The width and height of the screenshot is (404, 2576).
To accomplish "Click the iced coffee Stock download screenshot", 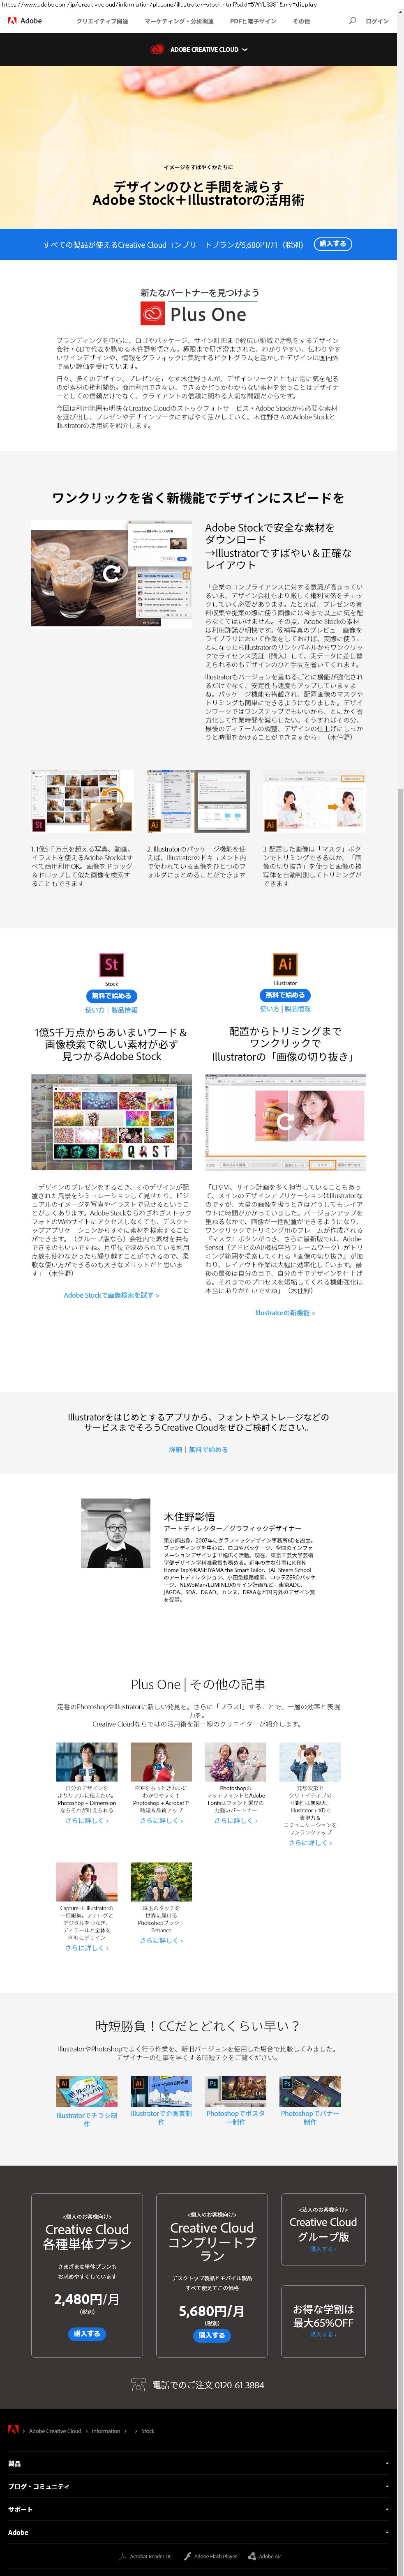I will coord(111,574).
